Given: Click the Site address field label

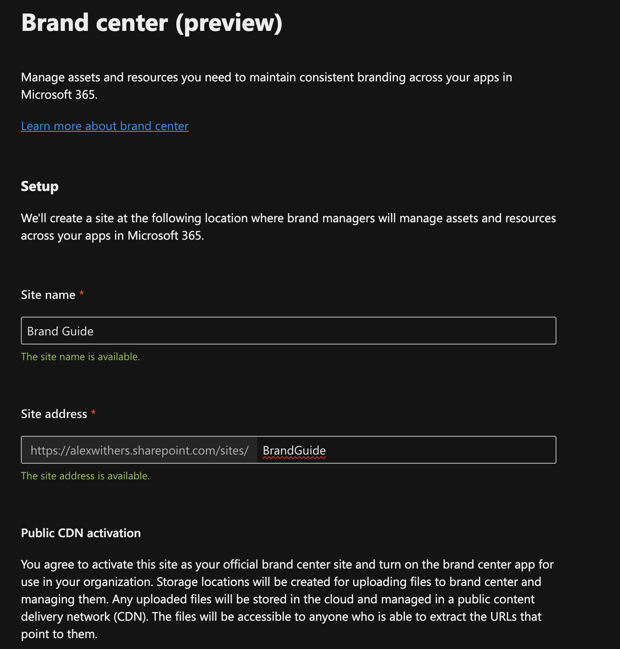Looking at the screenshot, I should 54,414.
